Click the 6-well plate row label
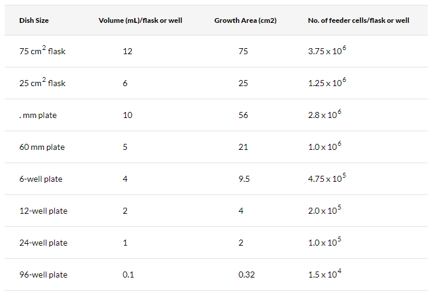 [41, 179]
